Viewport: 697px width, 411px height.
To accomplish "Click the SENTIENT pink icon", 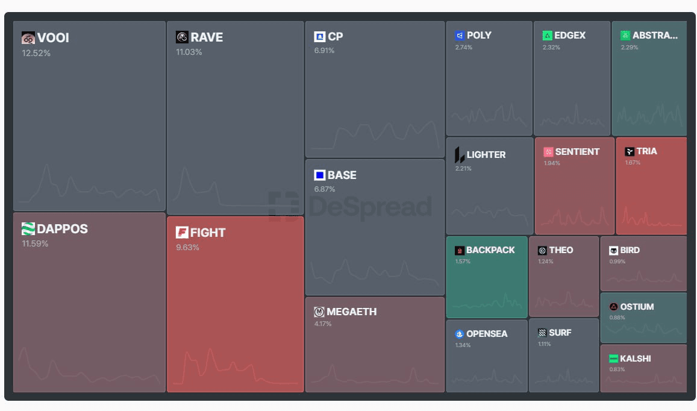I will tap(548, 152).
